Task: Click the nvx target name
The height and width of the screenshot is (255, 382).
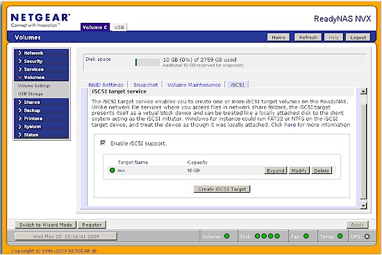Action: pyautogui.click(x=122, y=170)
